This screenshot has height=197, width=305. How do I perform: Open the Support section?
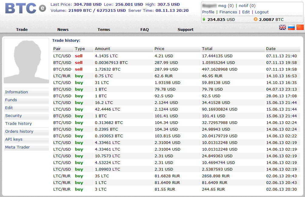tap(186, 29)
